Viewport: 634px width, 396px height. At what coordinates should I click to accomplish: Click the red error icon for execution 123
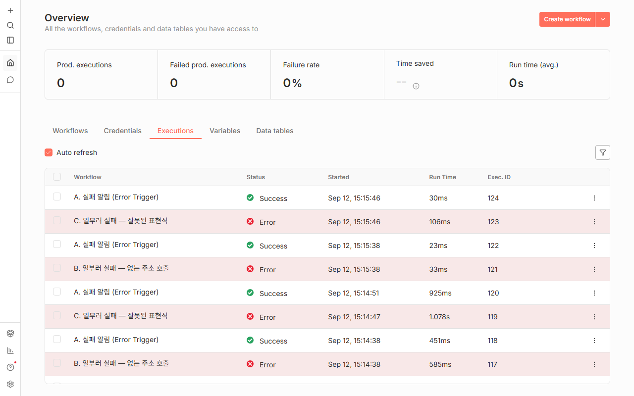250,221
